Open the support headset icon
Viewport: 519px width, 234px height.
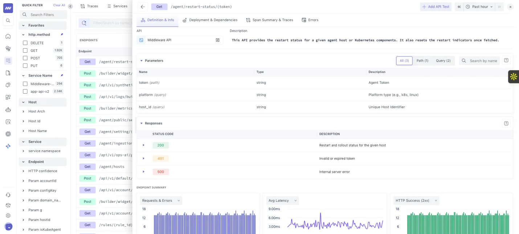[x=8, y=195]
